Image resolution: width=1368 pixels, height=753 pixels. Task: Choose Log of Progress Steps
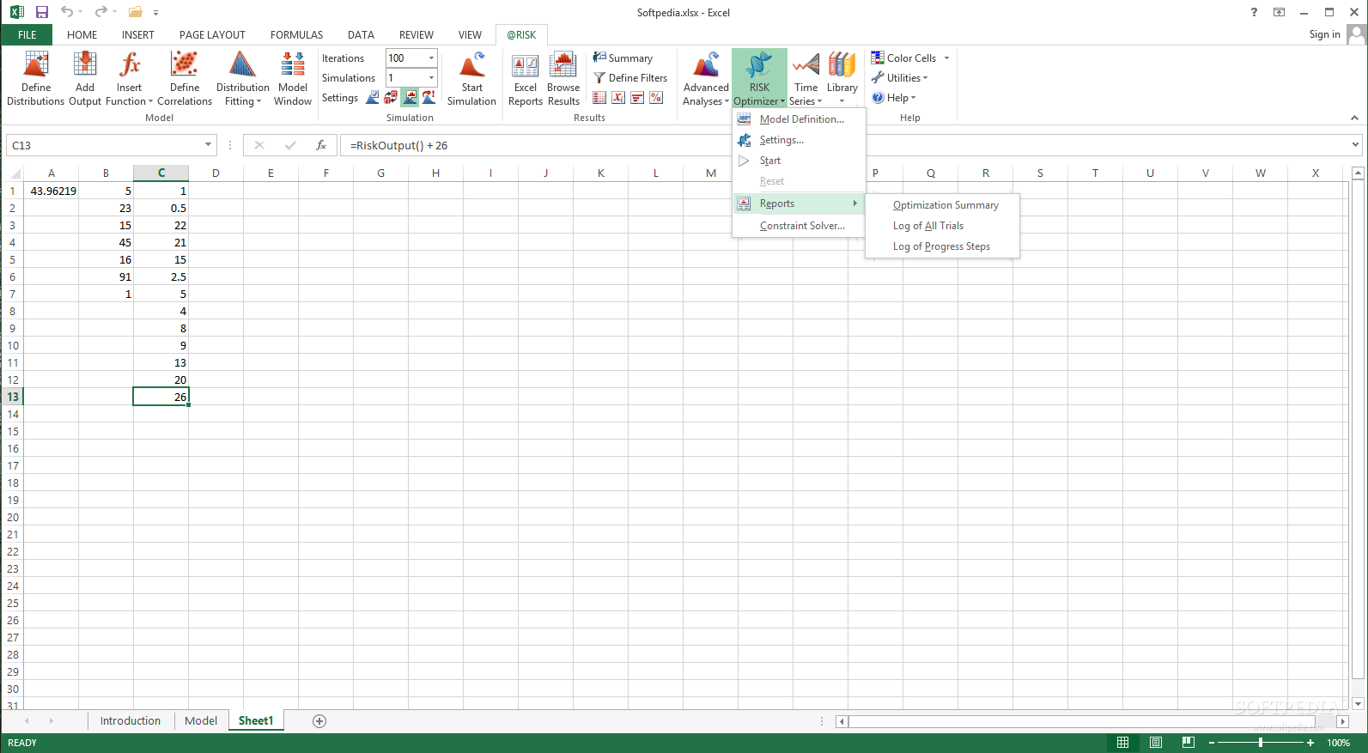pyautogui.click(x=943, y=246)
